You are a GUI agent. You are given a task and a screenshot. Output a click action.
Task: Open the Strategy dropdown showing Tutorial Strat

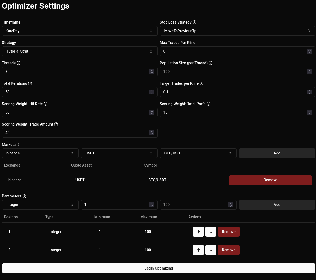click(80, 51)
